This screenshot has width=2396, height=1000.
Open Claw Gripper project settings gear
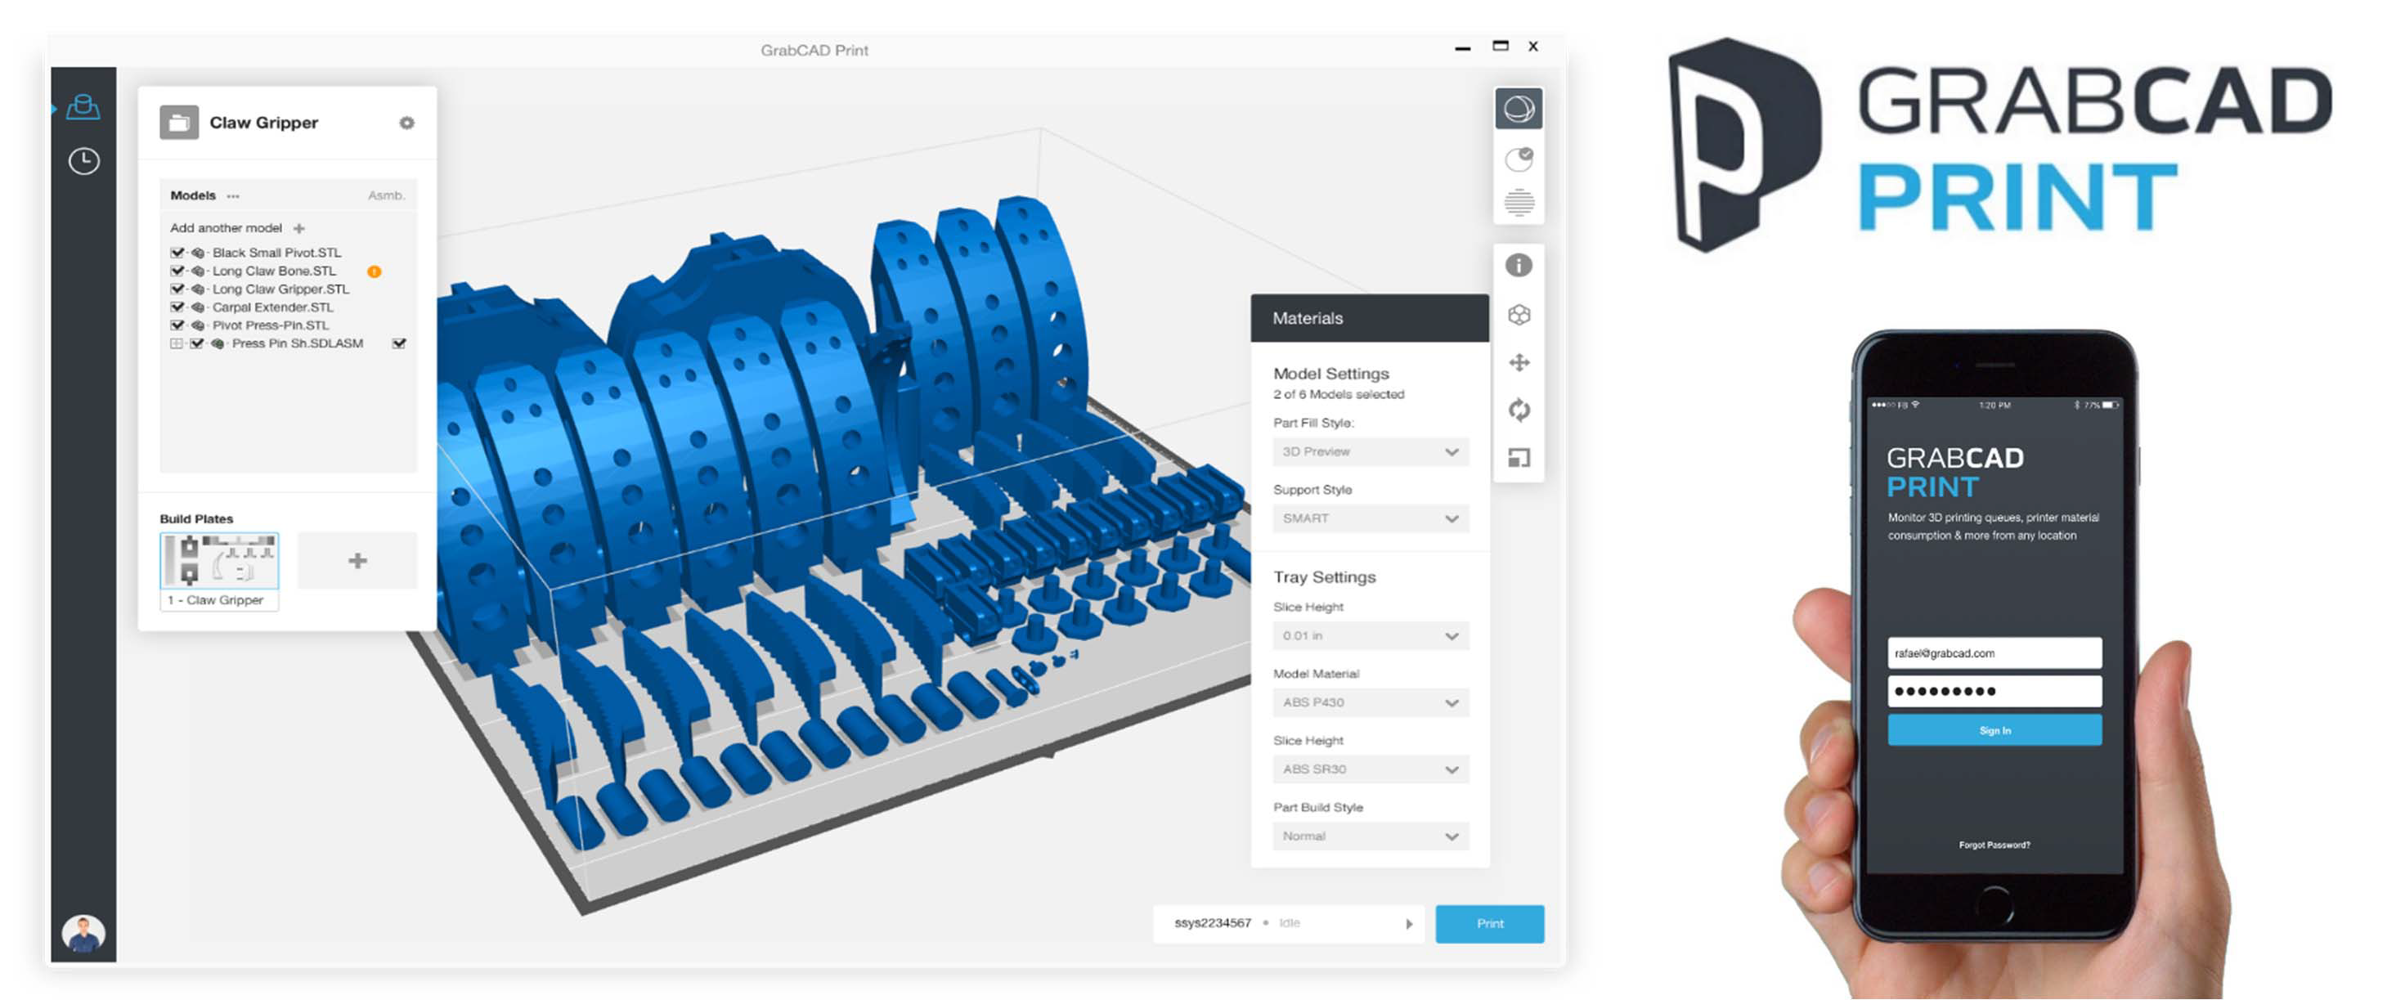406,123
